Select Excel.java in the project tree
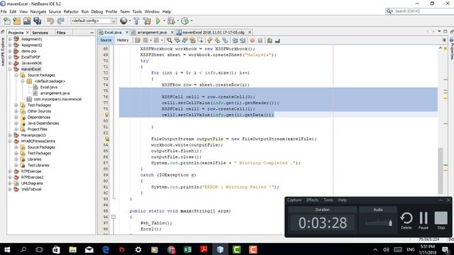Image resolution: width=454 pixels, height=255 pixels. pyautogui.click(x=49, y=87)
